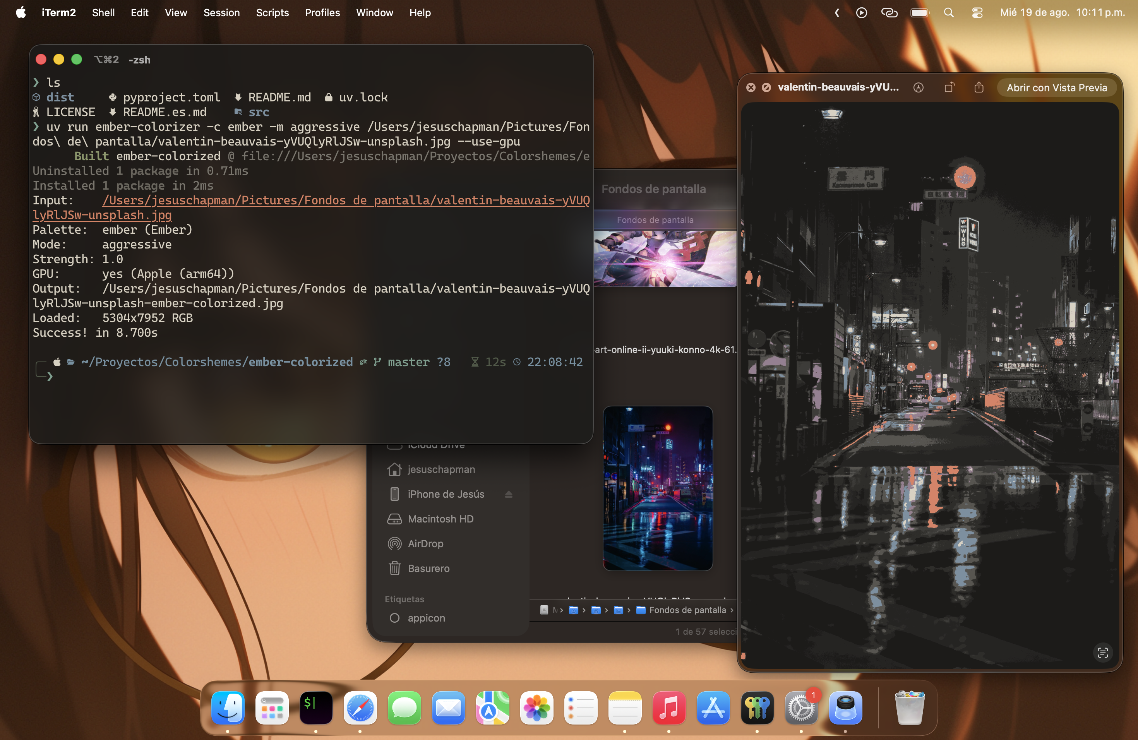Click the README.es.md filename in terminal

click(165, 112)
